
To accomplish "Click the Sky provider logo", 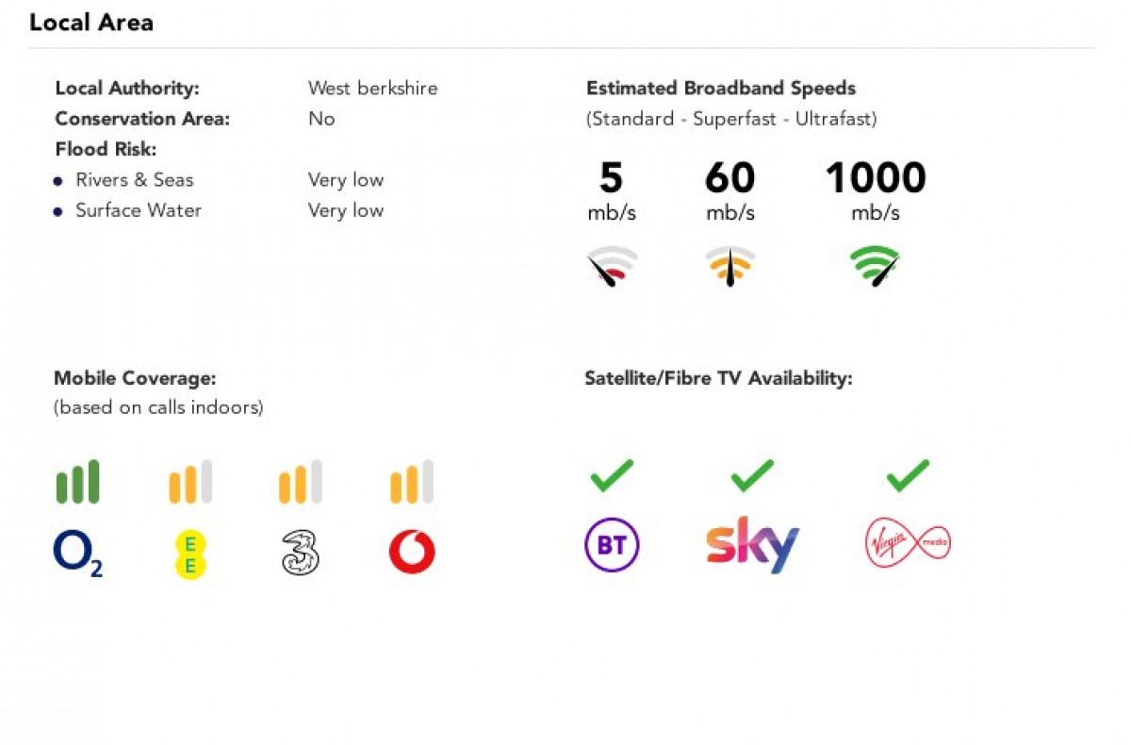I will [752, 544].
